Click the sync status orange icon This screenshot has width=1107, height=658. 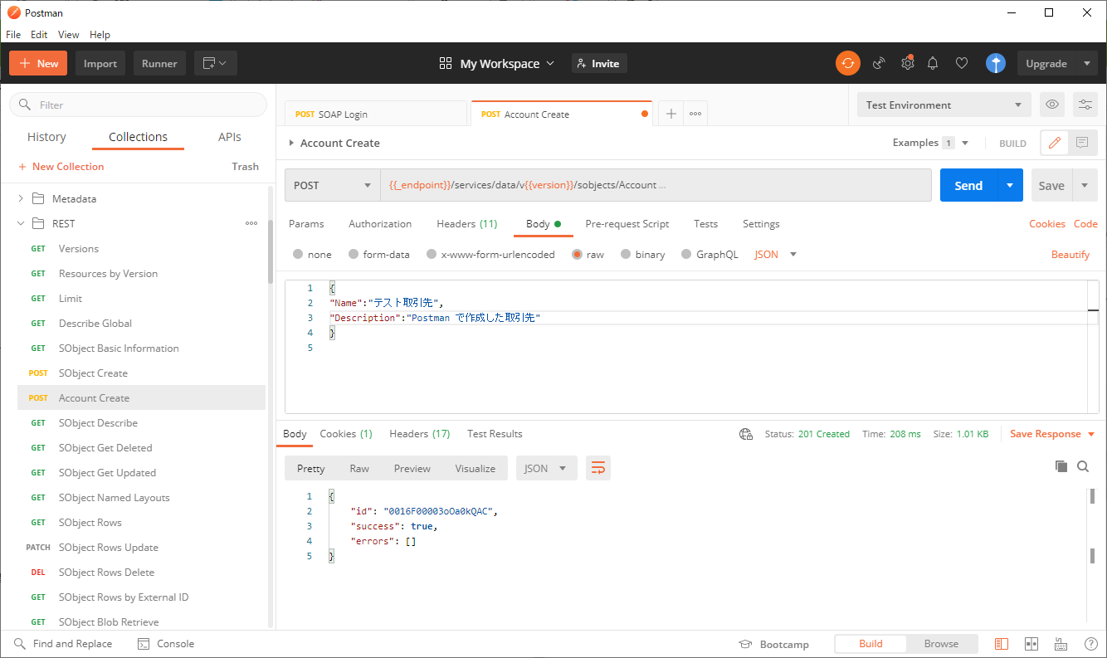pos(847,63)
